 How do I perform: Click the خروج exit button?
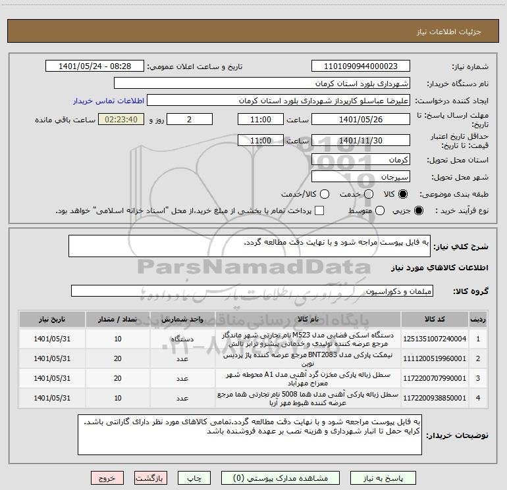(x=107, y=478)
